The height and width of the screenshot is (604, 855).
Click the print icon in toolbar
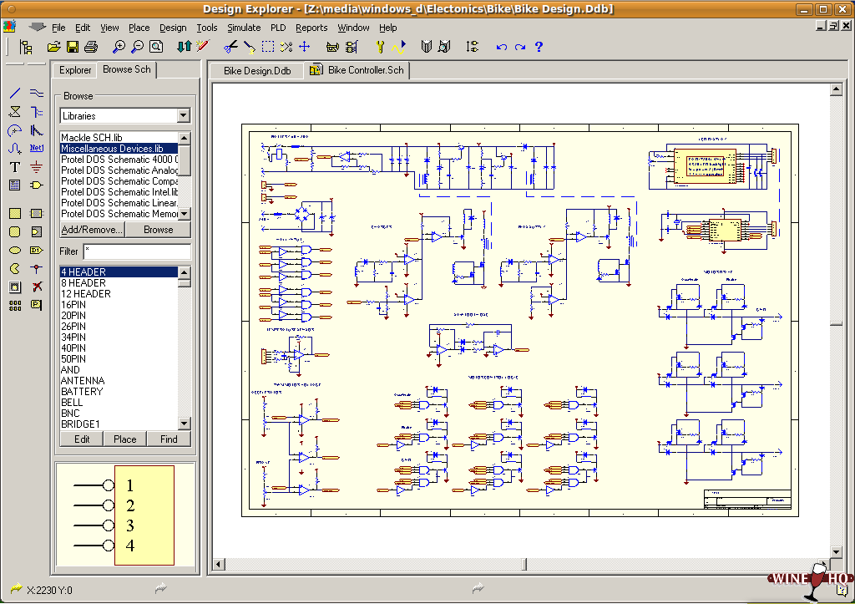pyautogui.click(x=91, y=47)
